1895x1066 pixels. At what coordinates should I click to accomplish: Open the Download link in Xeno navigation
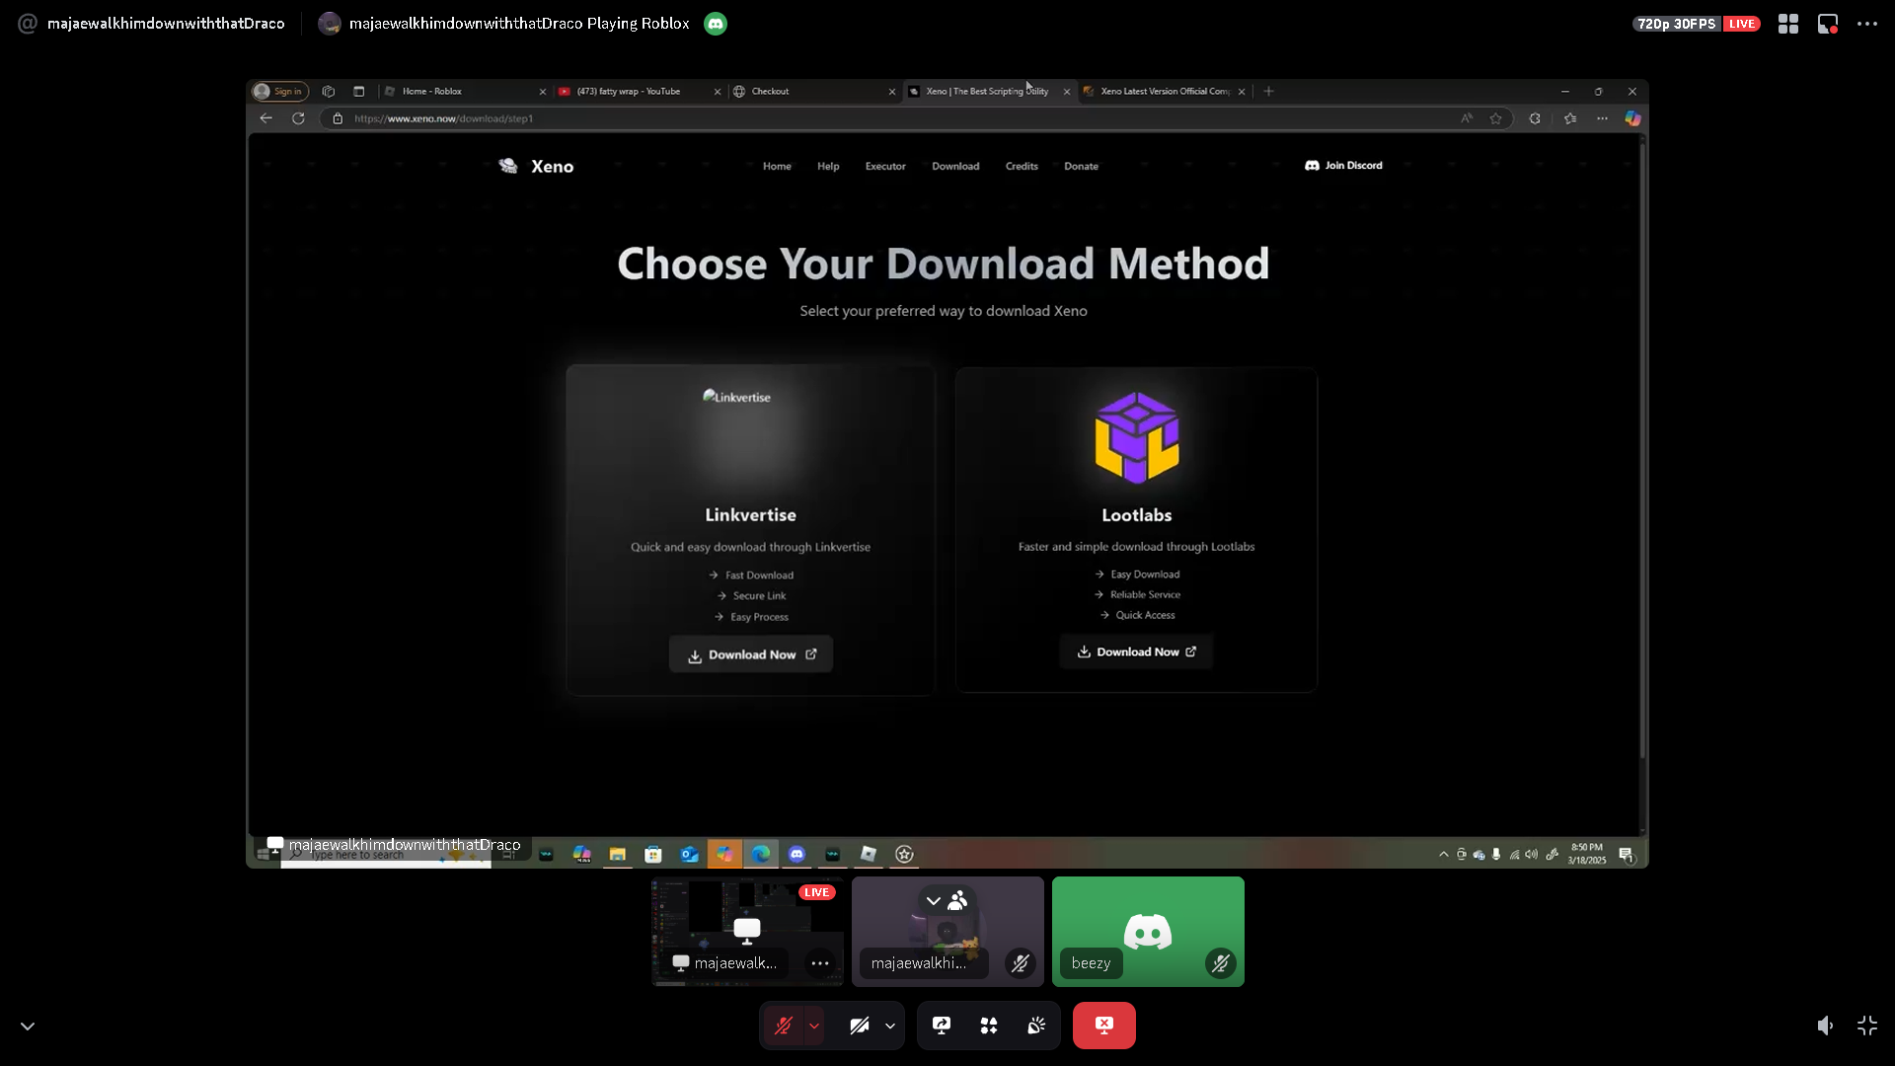(x=955, y=166)
